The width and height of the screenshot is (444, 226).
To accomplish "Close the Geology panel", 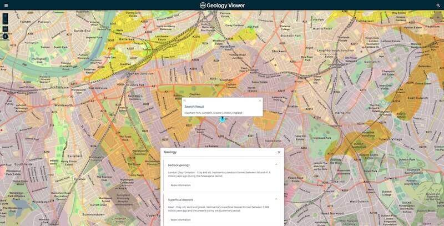I will click(x=279, y=152).
